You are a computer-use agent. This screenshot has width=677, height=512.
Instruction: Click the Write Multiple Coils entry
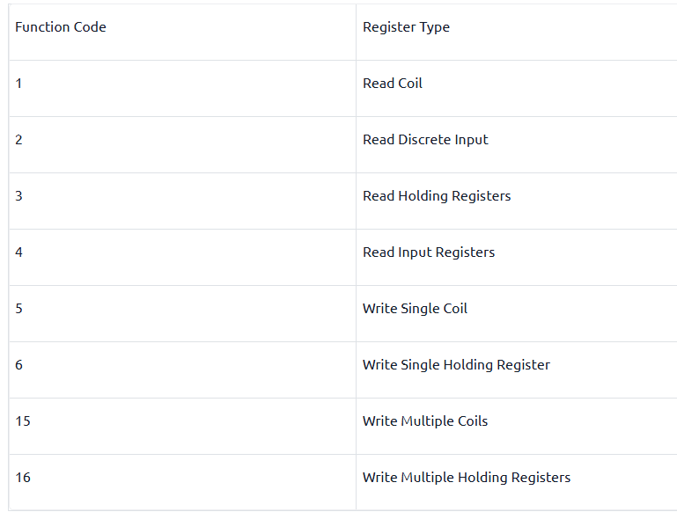(x=425, y=421)
